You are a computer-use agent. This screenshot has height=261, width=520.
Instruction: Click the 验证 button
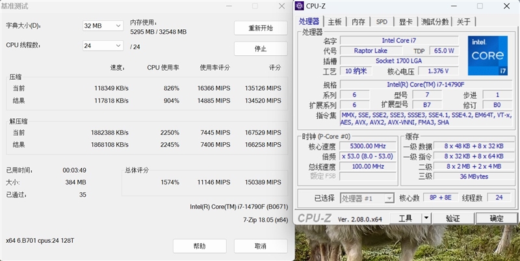tap(453, 218)
